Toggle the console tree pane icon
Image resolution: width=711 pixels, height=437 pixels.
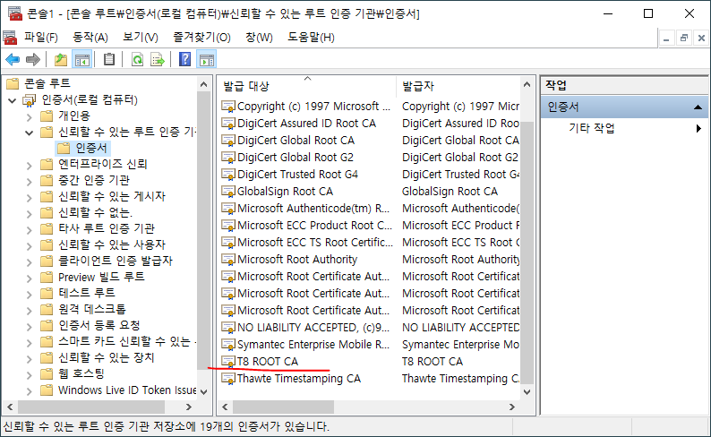click(82, 59)
